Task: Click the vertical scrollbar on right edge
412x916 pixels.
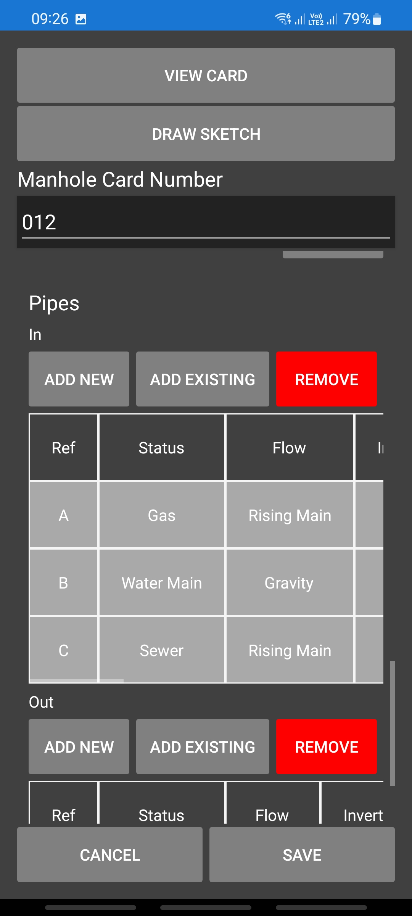Action: (392, 723)
